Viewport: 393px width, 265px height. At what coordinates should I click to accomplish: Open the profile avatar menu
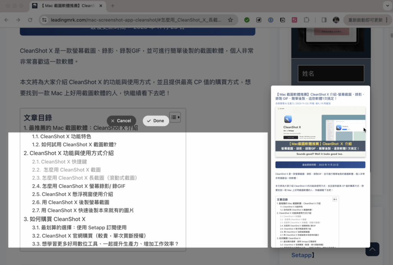pyautogui.click(x=336, y=20)
